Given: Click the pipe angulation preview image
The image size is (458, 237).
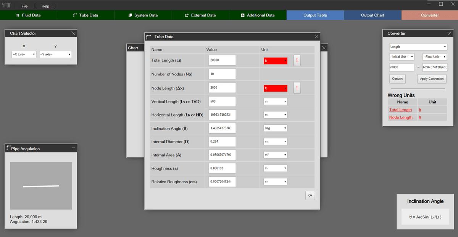Looking at the screenshot, I should (x=41, y=186).
